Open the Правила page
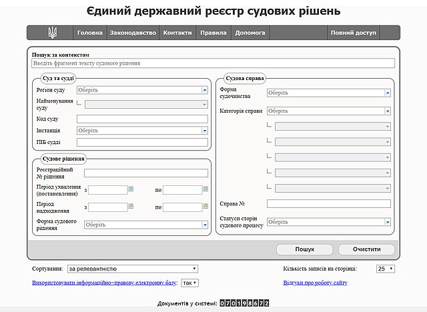 tap(213, 33)
